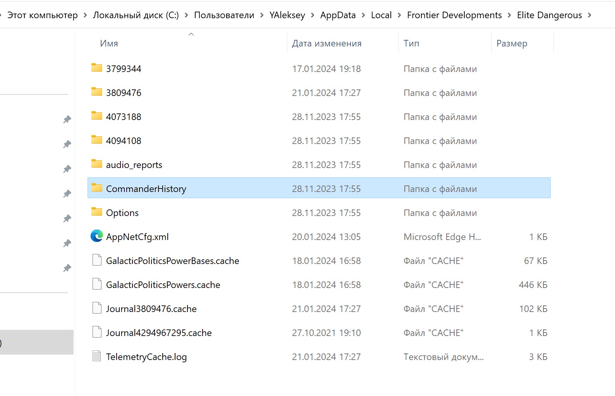
Task: Expand chevron after Этот компьютер in breadcrumb
Action: click(85, 15)
